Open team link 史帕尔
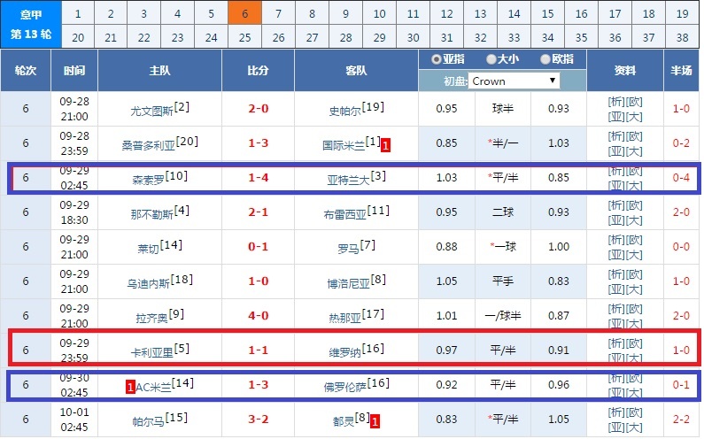Screen dimensions: 704x439 pyautogui.click(x=344, y=111)
